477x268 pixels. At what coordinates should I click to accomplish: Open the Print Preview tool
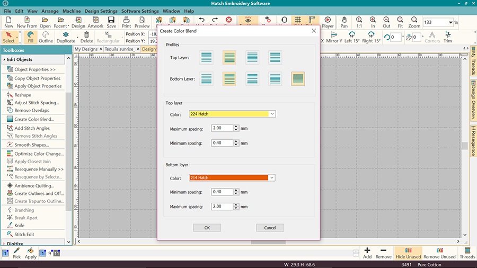coord(142,22)
